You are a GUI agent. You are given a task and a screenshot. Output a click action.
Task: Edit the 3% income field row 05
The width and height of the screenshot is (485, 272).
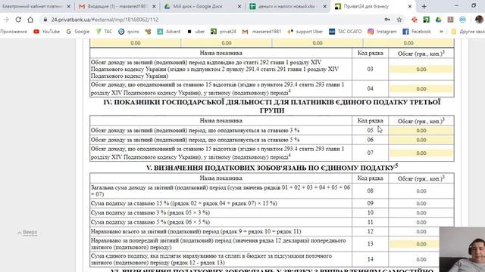[x=421, y=131]
